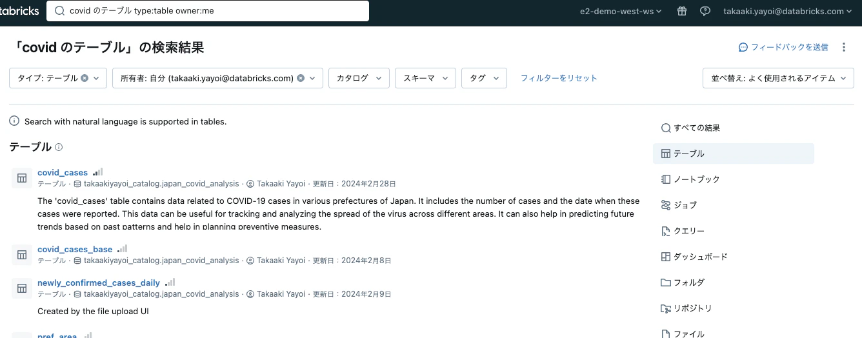
Task: Click the info icon next to テーブル heading
Action: click(59, 147)
